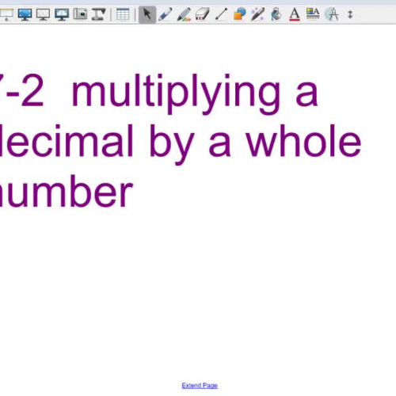Choose the Text tool
This screenshot has width=396, height=396.
295,14
